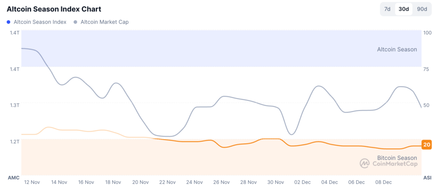
Task: Click the CoinMarketCap logo watermark icon
Action: point(364,163)
